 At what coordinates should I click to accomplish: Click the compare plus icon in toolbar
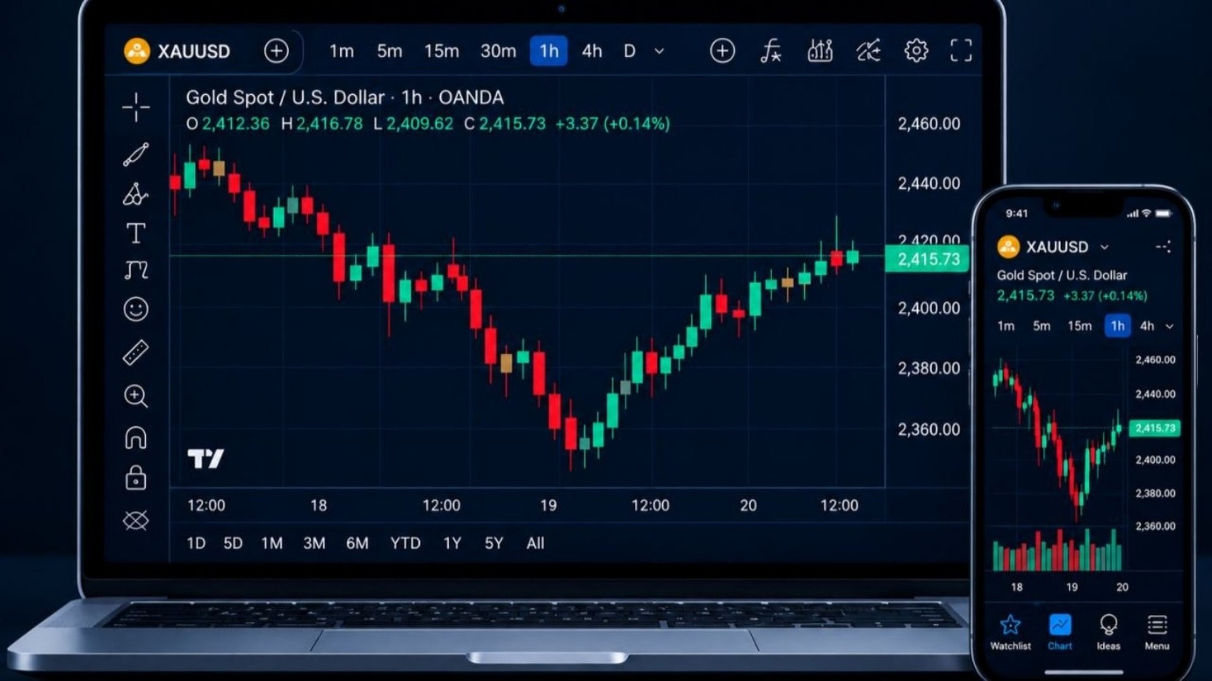coord(722,50)
